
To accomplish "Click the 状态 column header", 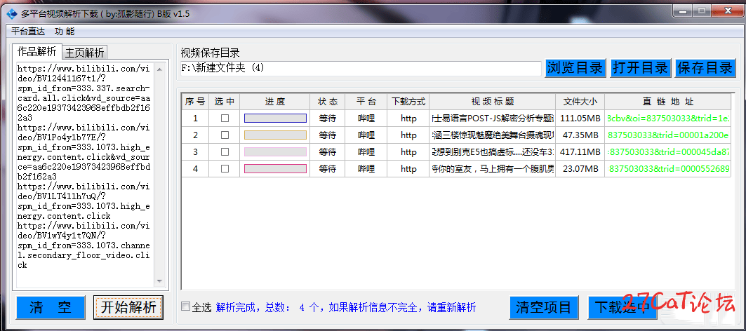I will 327,102.
